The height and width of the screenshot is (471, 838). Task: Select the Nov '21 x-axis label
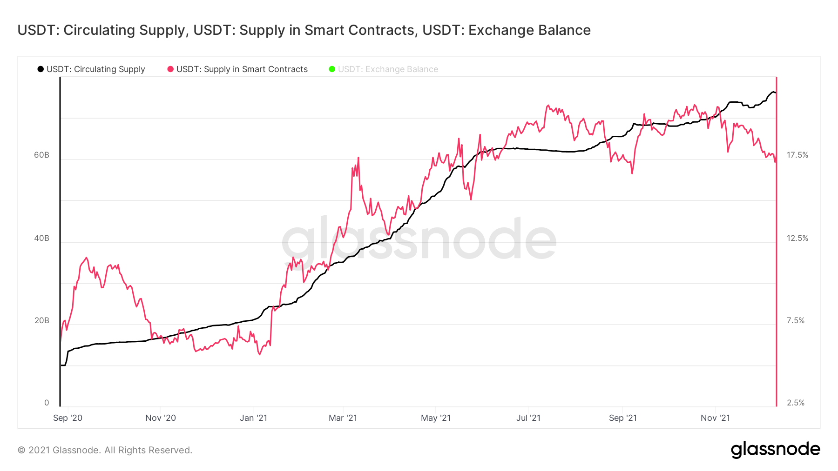click(x=715, y=418)
